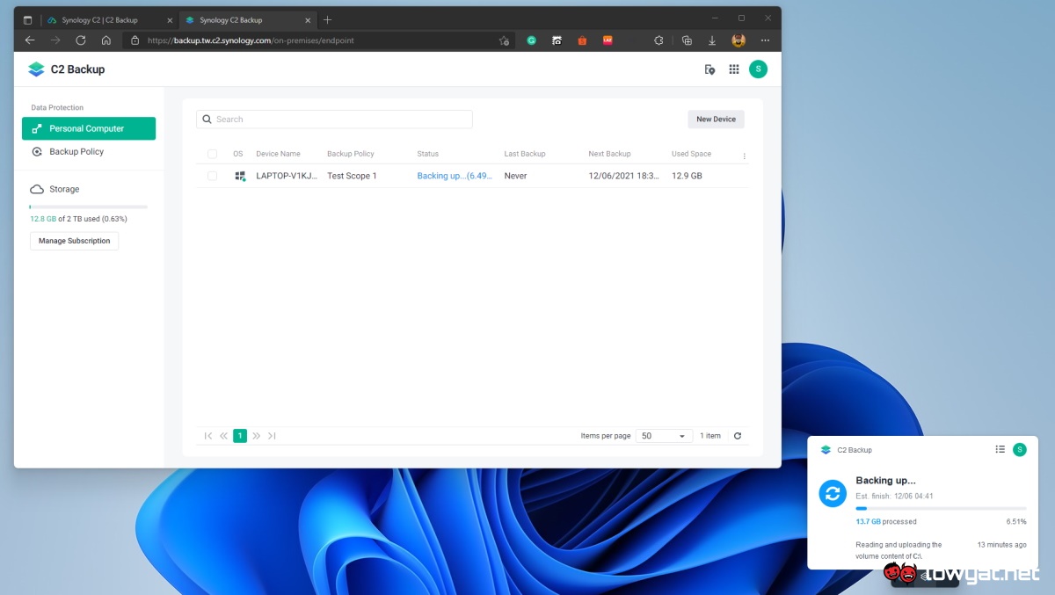Select Personal Computer in the sidebar
The height and width of the screenshot is (595, 1055).
[x=89, y=128]
